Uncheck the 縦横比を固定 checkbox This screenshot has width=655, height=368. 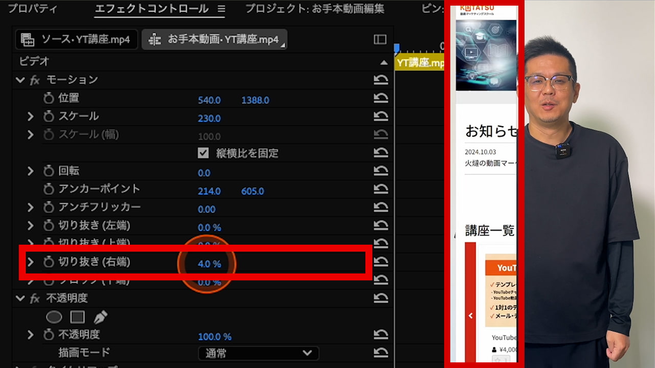[x=203, y=153]
